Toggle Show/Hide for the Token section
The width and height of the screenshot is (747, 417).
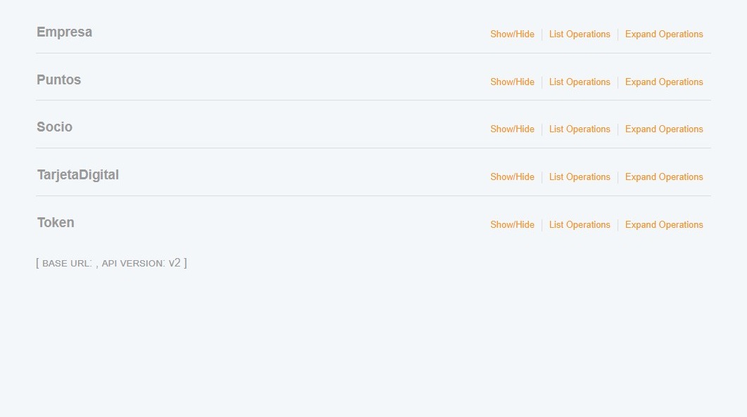tap(512, 225)
